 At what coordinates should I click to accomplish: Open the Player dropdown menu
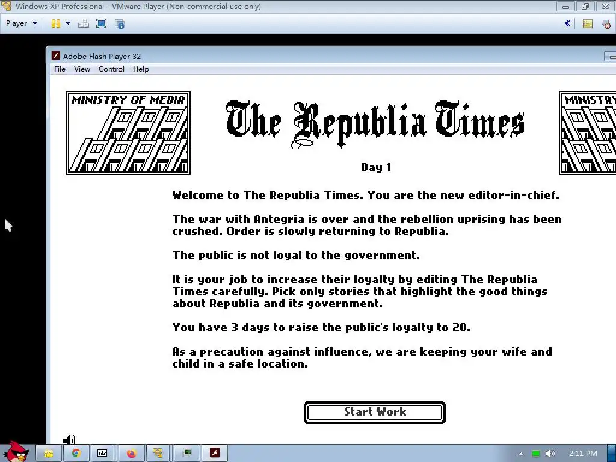click(21, 23)
